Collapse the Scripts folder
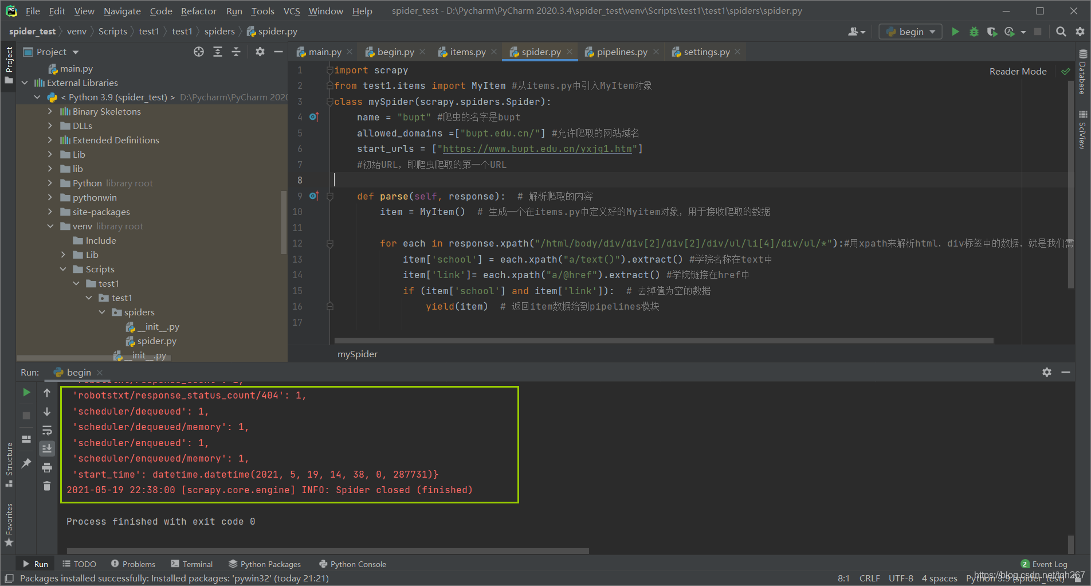The height and width of the screenshot is (586, 1091). (x=63, y=269)
